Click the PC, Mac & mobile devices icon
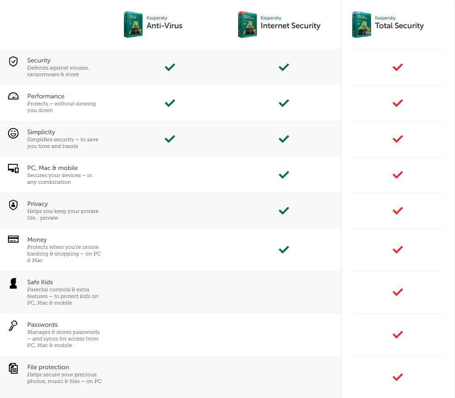This screenshot has width=455, height=398. (x=13, y=168)
